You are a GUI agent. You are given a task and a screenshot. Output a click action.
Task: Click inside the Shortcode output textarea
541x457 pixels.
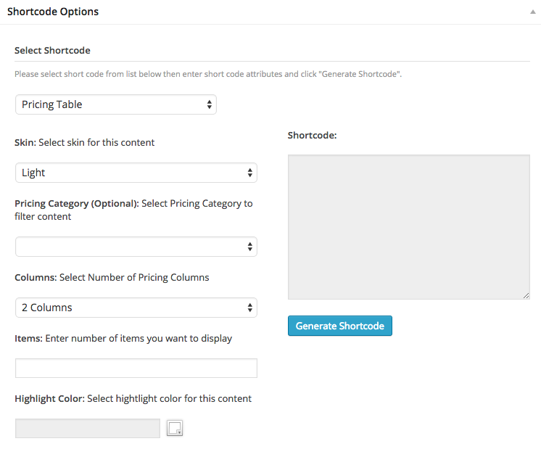[x=408, y=226]
